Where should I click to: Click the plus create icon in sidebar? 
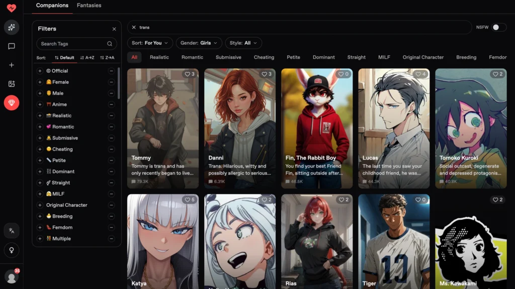12,65
